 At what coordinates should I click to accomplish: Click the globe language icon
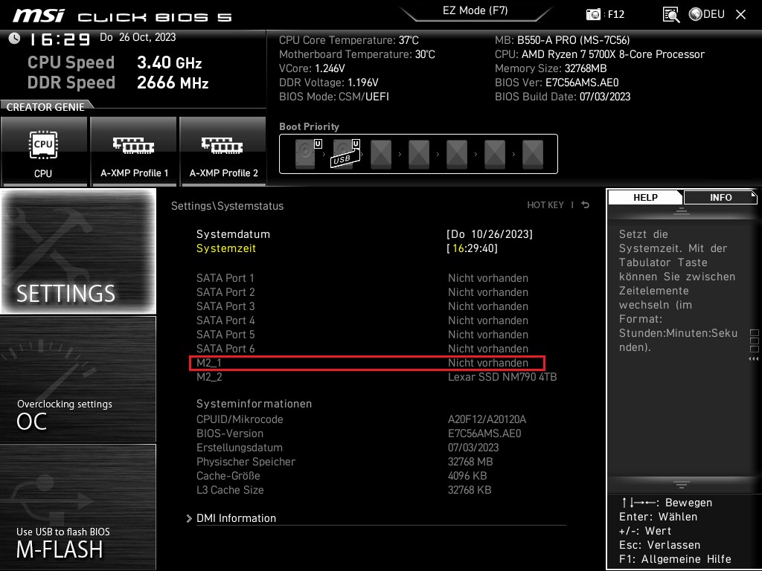click(696, 14)
